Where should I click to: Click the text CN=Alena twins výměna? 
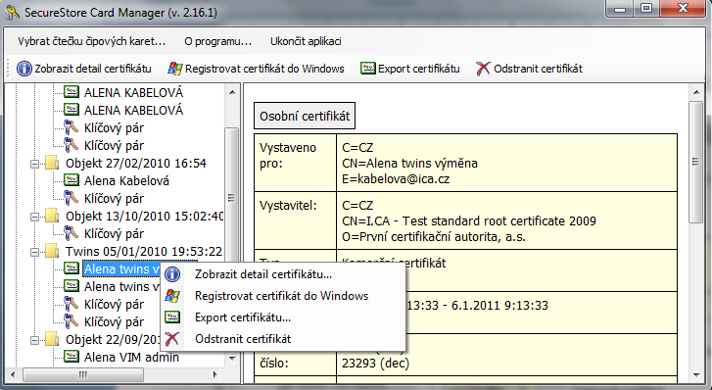[x=409, y=164]
